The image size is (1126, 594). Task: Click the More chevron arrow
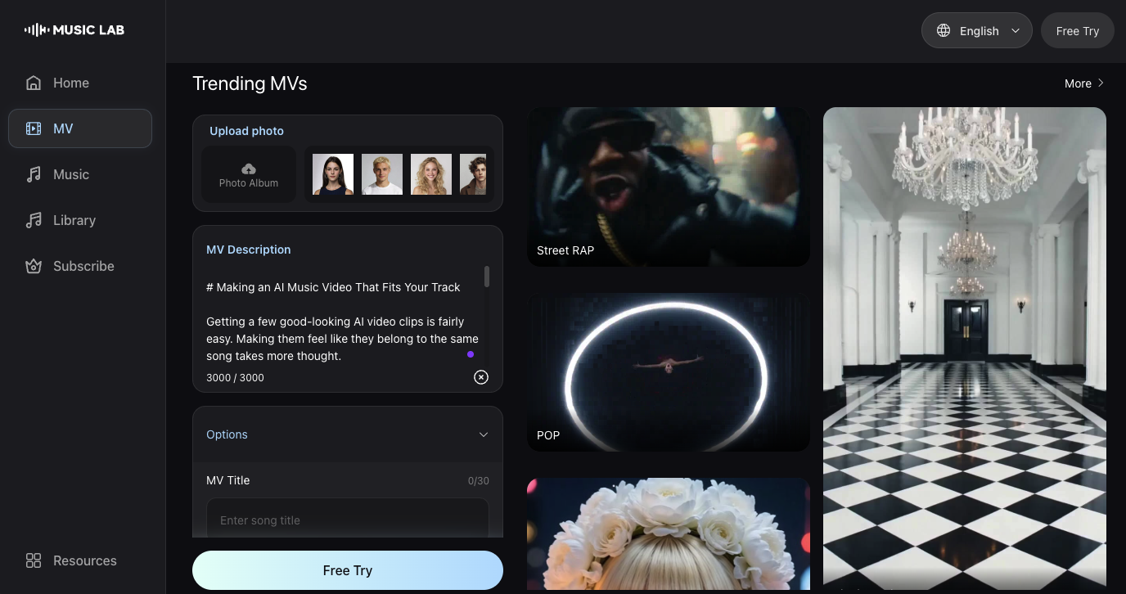[1101, 83]
